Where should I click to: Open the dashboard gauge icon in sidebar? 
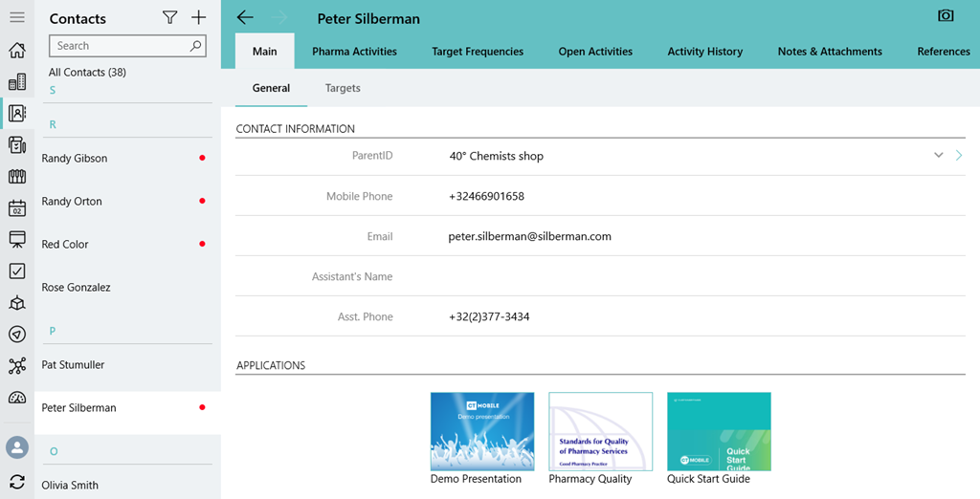tap(16, 398)
